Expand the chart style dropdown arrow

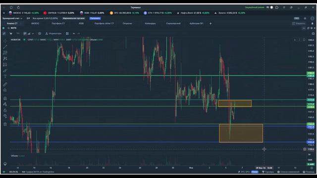click(x=33, y=34)
